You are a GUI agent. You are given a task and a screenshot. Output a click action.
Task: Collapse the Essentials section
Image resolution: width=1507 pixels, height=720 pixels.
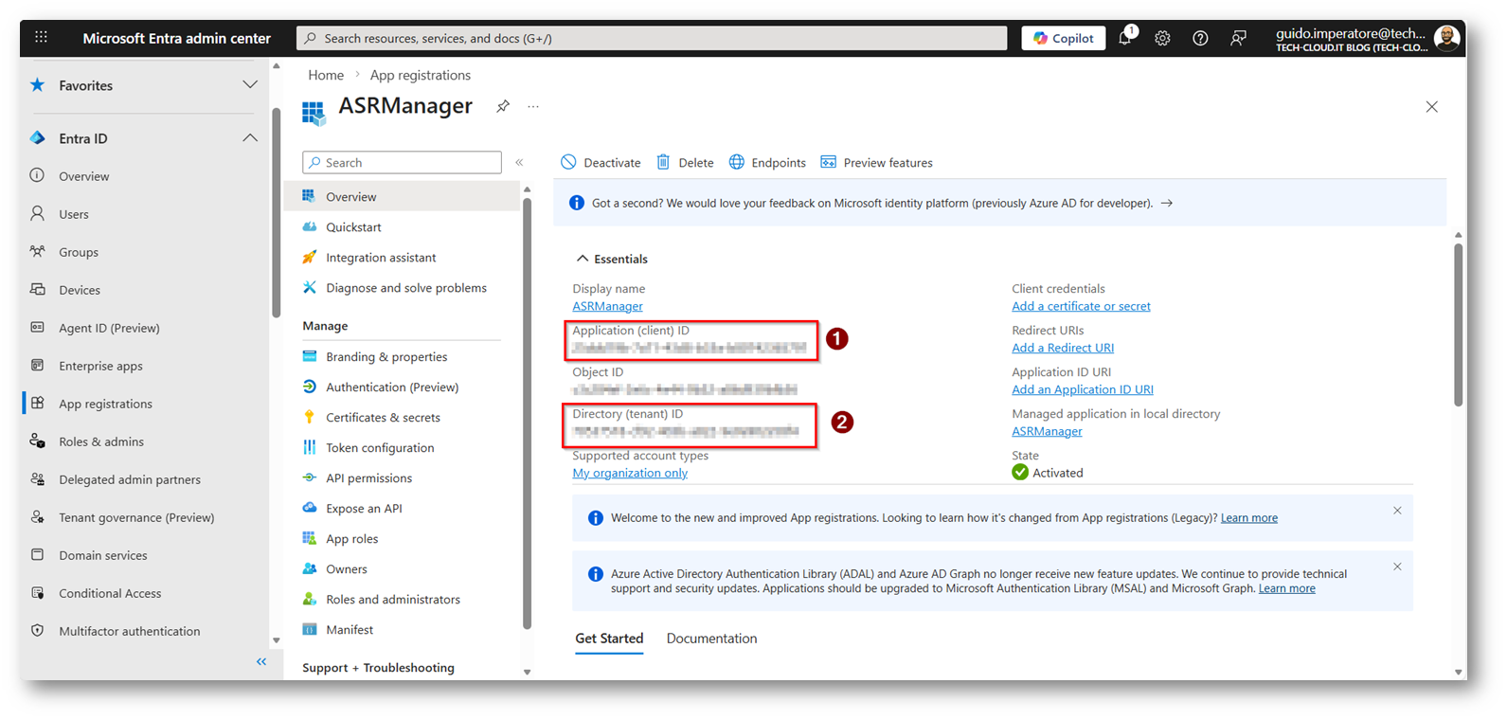tap(583, 259)
